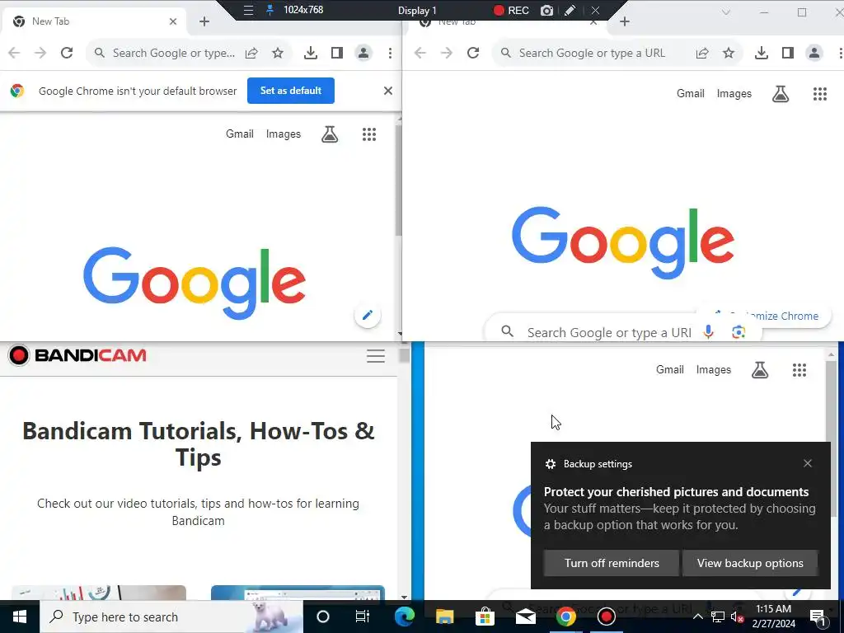Open Task View from taskbar

click(363, 617)
